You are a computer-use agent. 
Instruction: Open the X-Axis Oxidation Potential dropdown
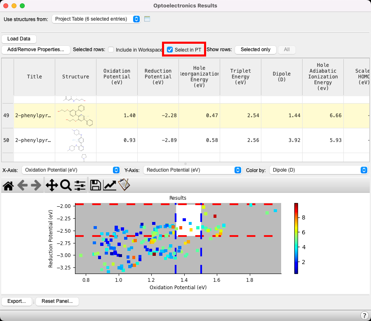click(x=70, y=170)
